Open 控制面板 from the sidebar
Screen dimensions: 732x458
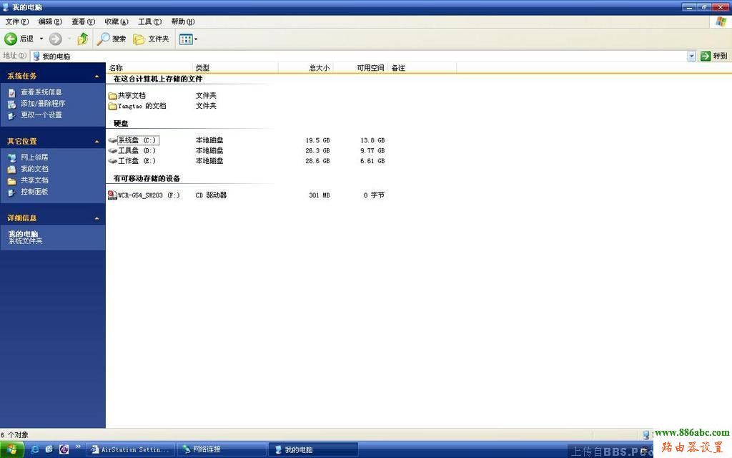[x=34, y=192]
